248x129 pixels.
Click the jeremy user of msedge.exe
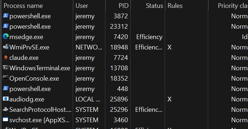85,37
